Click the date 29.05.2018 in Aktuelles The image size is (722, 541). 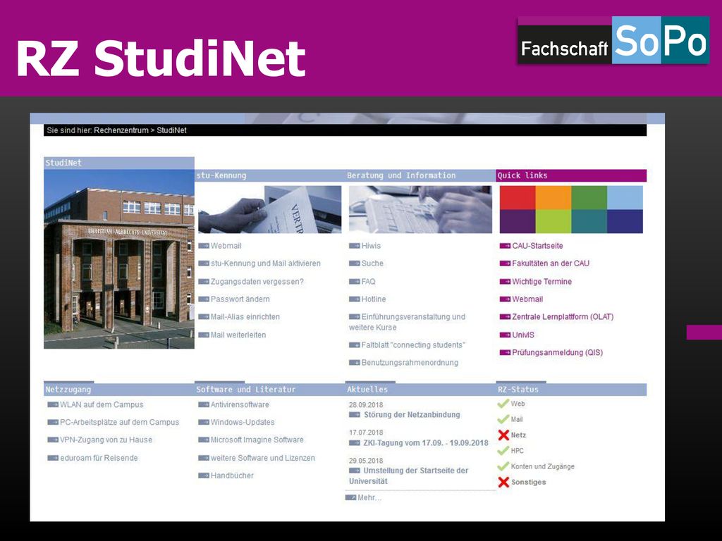pyautogui.click(x=366, y=461)
